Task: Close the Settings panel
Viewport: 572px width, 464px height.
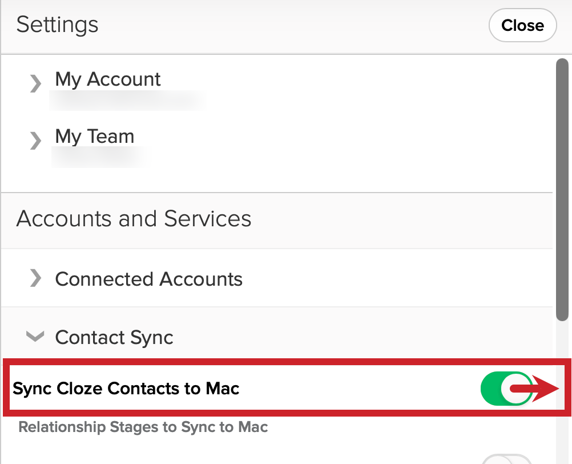Action: coord(522,25)
